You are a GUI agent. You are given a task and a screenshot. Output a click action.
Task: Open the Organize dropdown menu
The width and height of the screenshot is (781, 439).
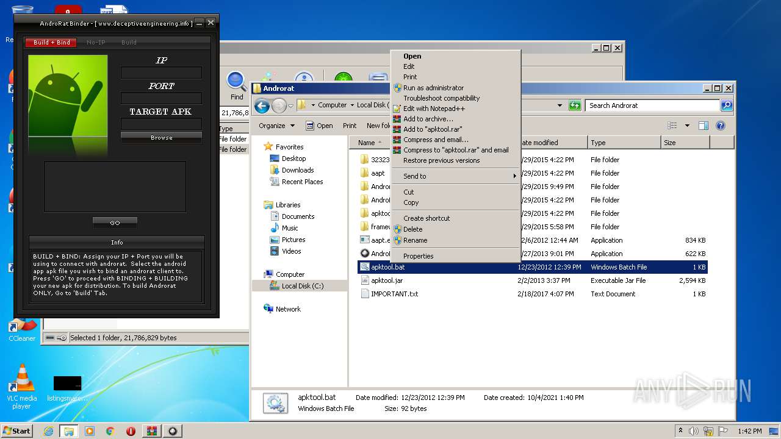click(x=276, y=126)
